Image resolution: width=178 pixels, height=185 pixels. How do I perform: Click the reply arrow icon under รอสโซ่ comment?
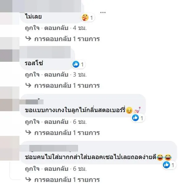coord(28,85)
